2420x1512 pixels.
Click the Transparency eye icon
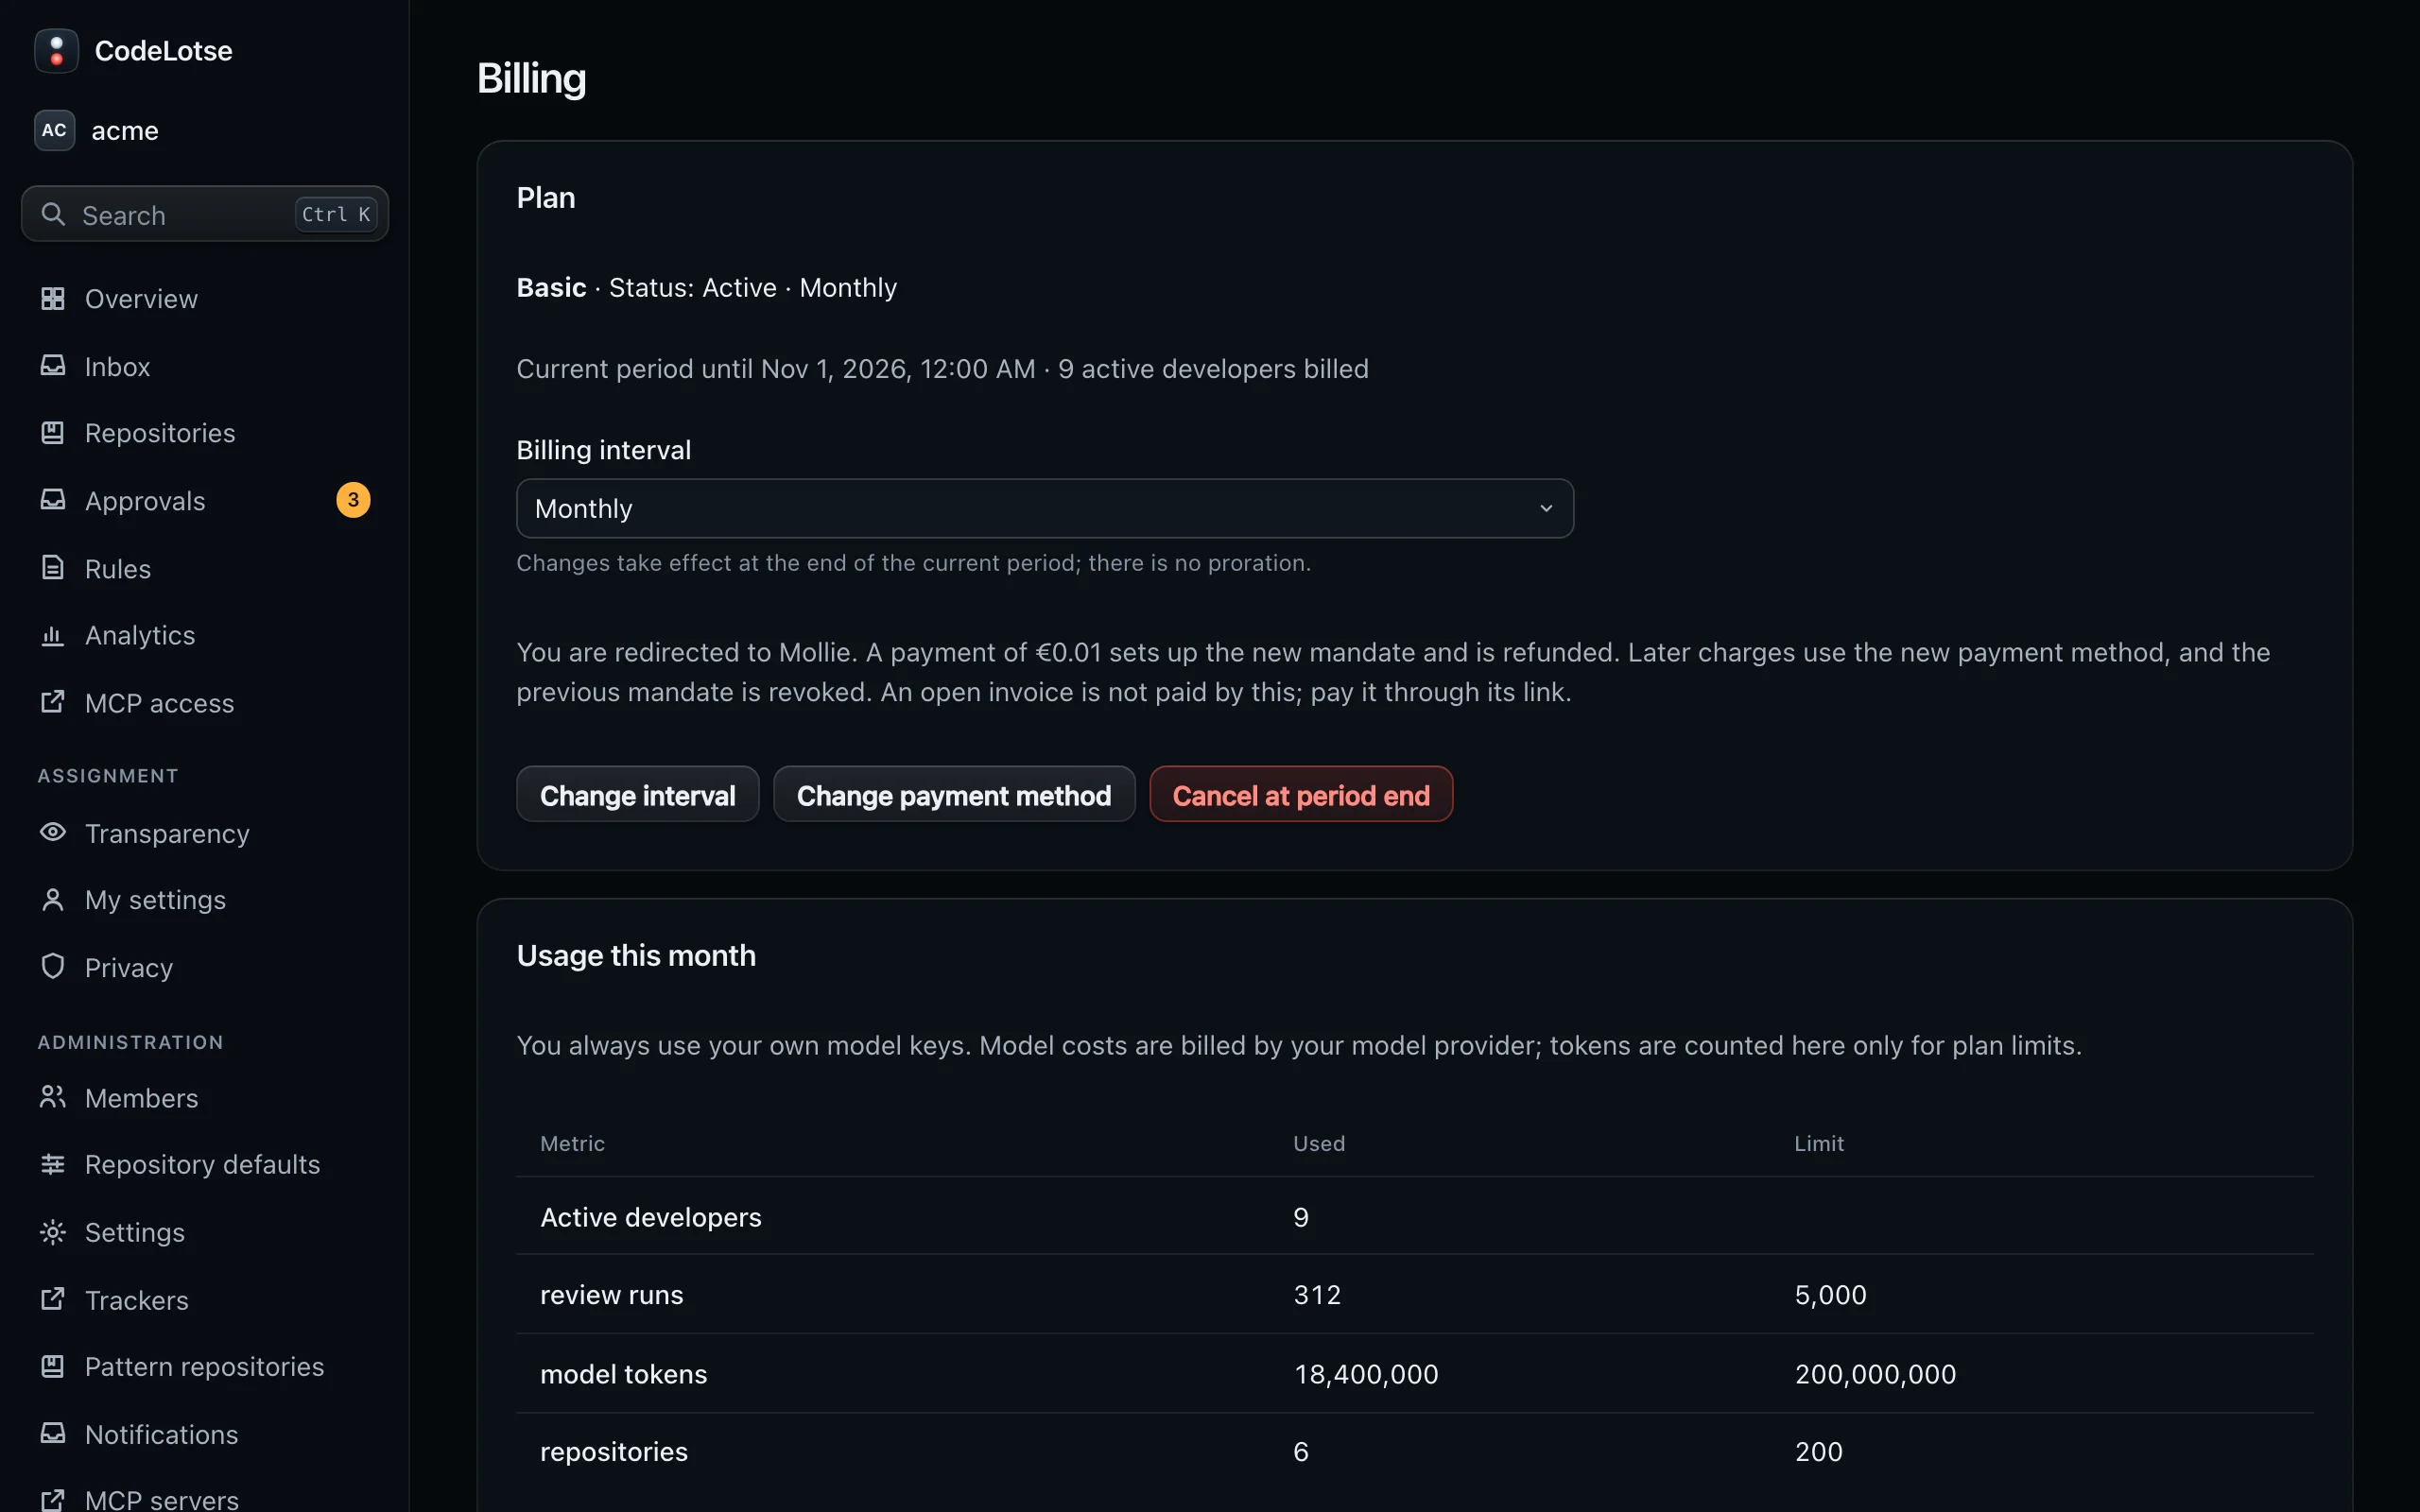coord(53,832)
